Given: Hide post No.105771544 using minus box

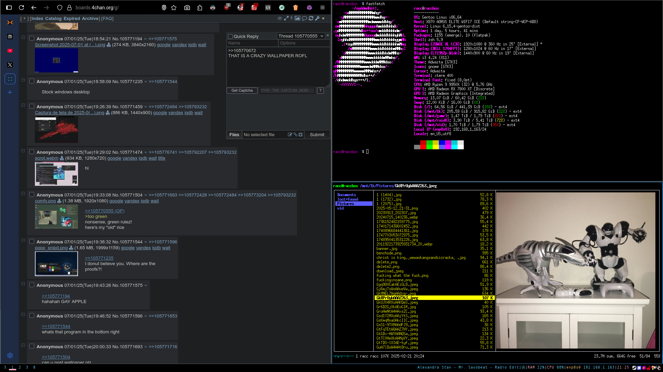Looking at the screenshot, I should click(x=23, y=240).
